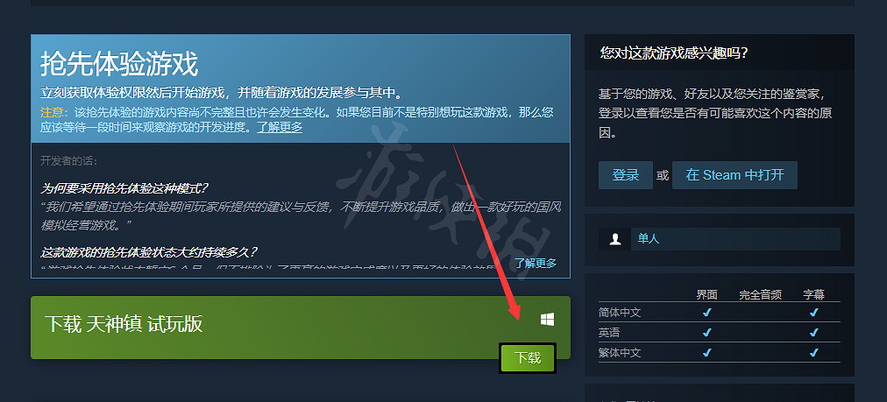
Task: Click the 简体中文 language row label
Action: [x=620, y=313]
